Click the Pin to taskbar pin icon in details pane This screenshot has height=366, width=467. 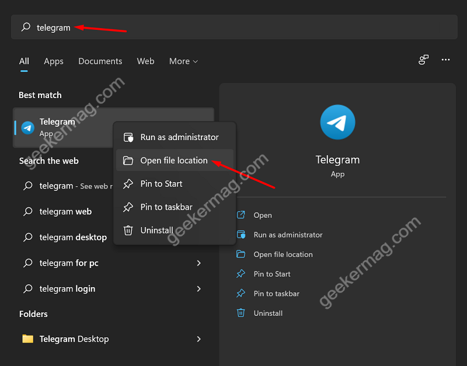tap(241, 294)
